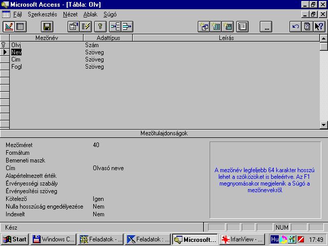The width and height of the screenshot is (328, 246).
Task: Click the colorful swirl tray icon
Action: pyautogui.click(x=283, y=239)
